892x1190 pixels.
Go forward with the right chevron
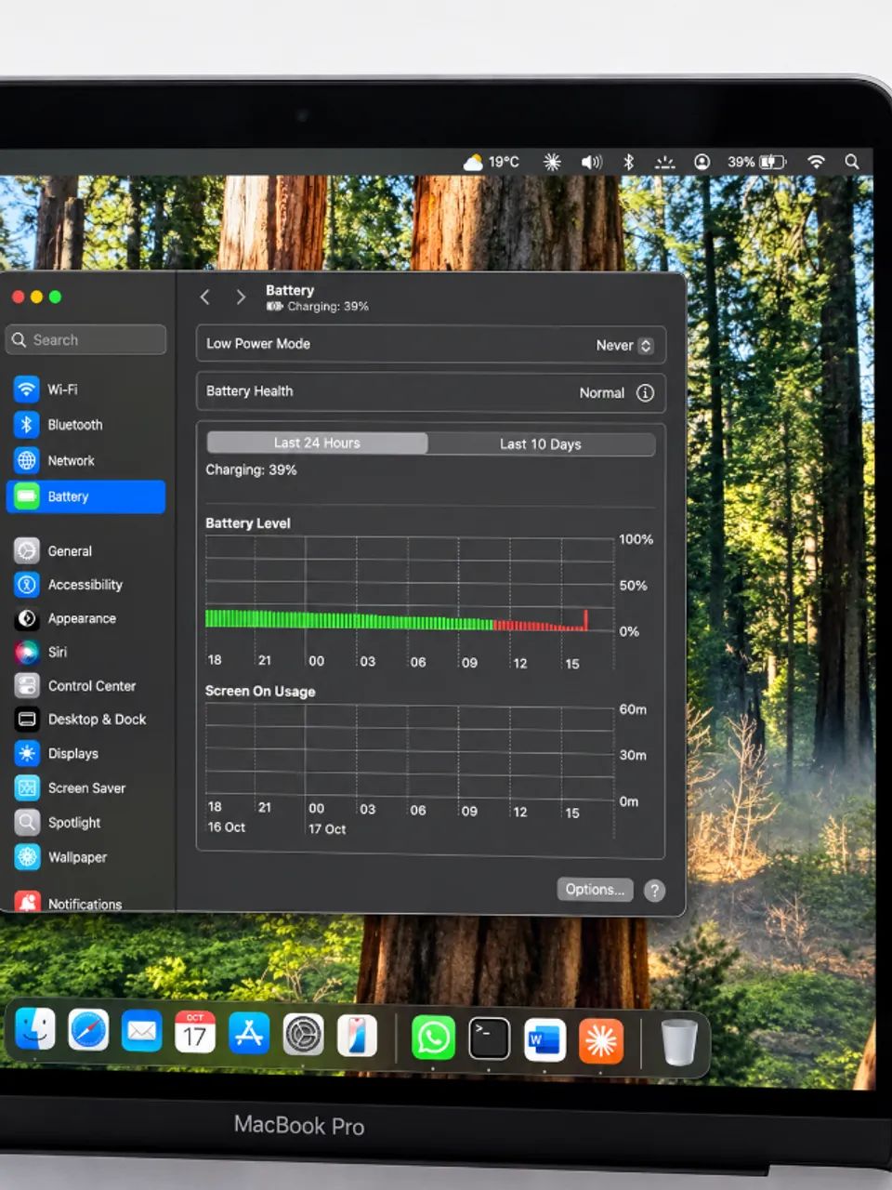241,297
